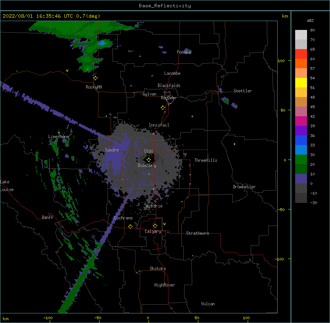The width and height of the screenshot is (330, 323).
Task: Select the yellow diamond marker below Cochrane
Action: tap(130, 226)
